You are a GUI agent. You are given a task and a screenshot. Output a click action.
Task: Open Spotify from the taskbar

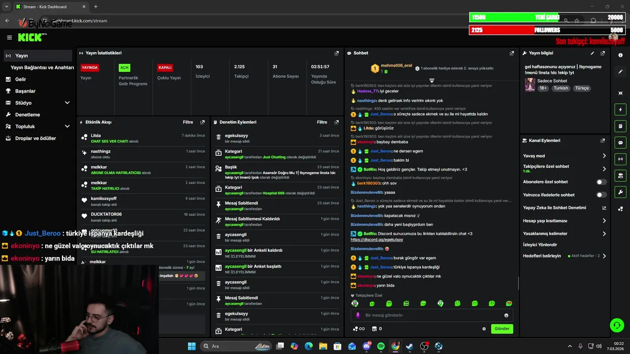pos(381,346)
